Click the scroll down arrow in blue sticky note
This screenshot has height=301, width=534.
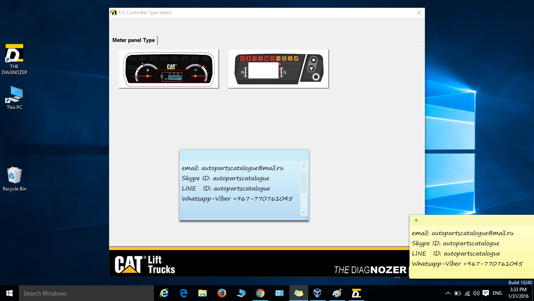304,212
